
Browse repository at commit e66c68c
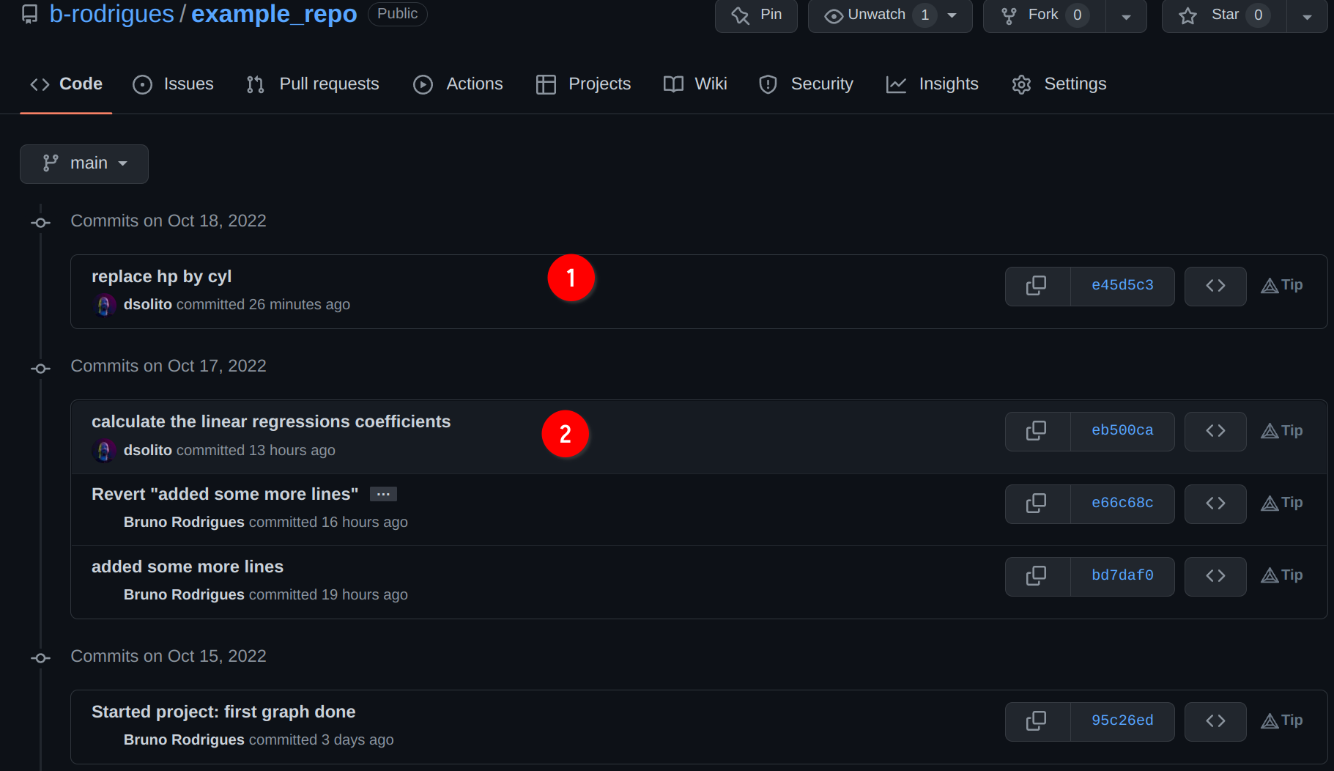pos(1215,503)
